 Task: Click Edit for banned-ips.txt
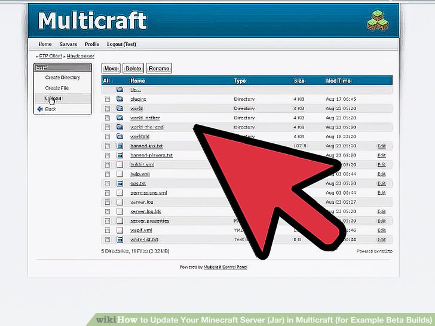tap(381, 146)
